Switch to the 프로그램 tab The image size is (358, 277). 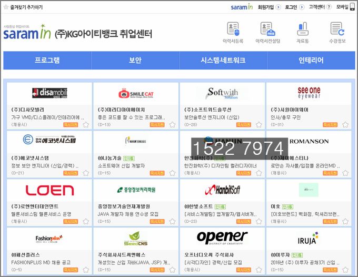[47, 60]
